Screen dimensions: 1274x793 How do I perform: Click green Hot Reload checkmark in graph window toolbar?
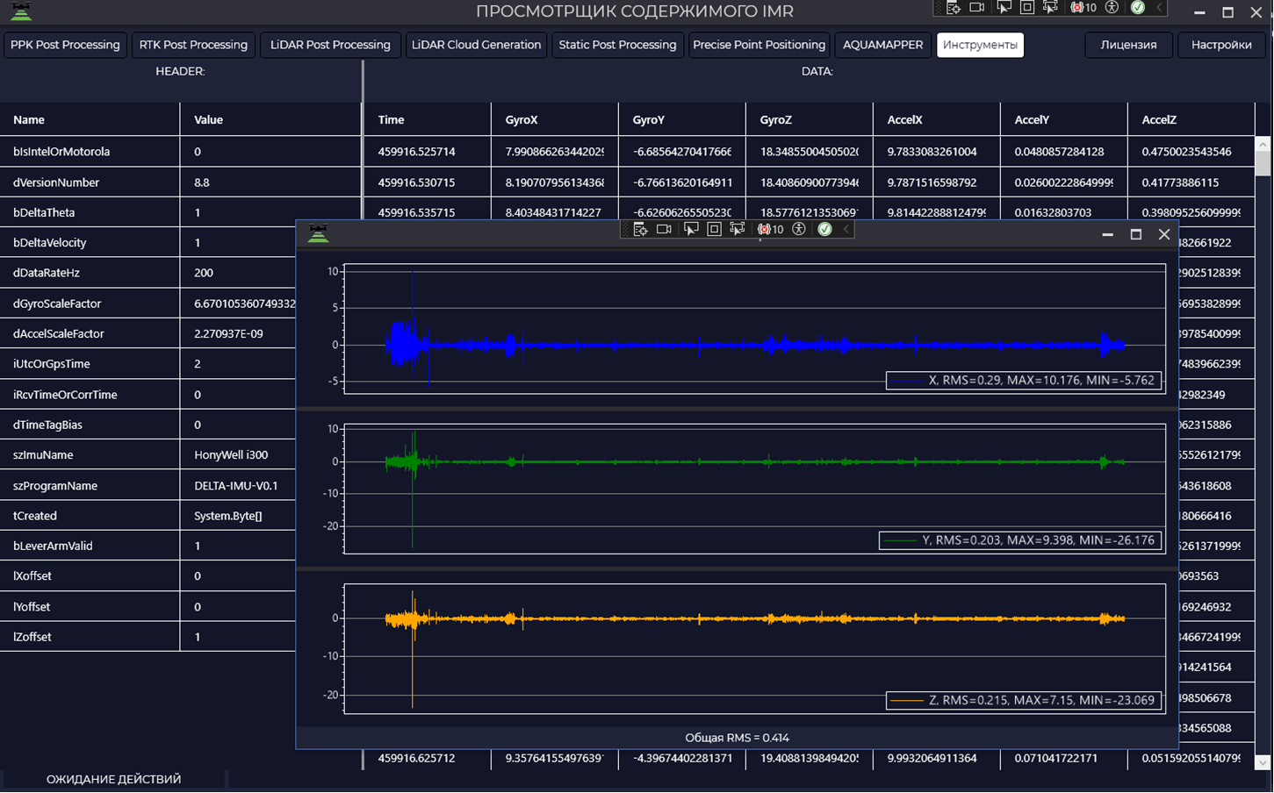pos(824,229)
